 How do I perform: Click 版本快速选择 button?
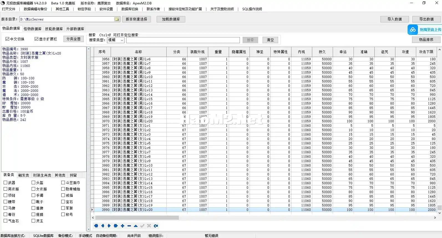136,19
